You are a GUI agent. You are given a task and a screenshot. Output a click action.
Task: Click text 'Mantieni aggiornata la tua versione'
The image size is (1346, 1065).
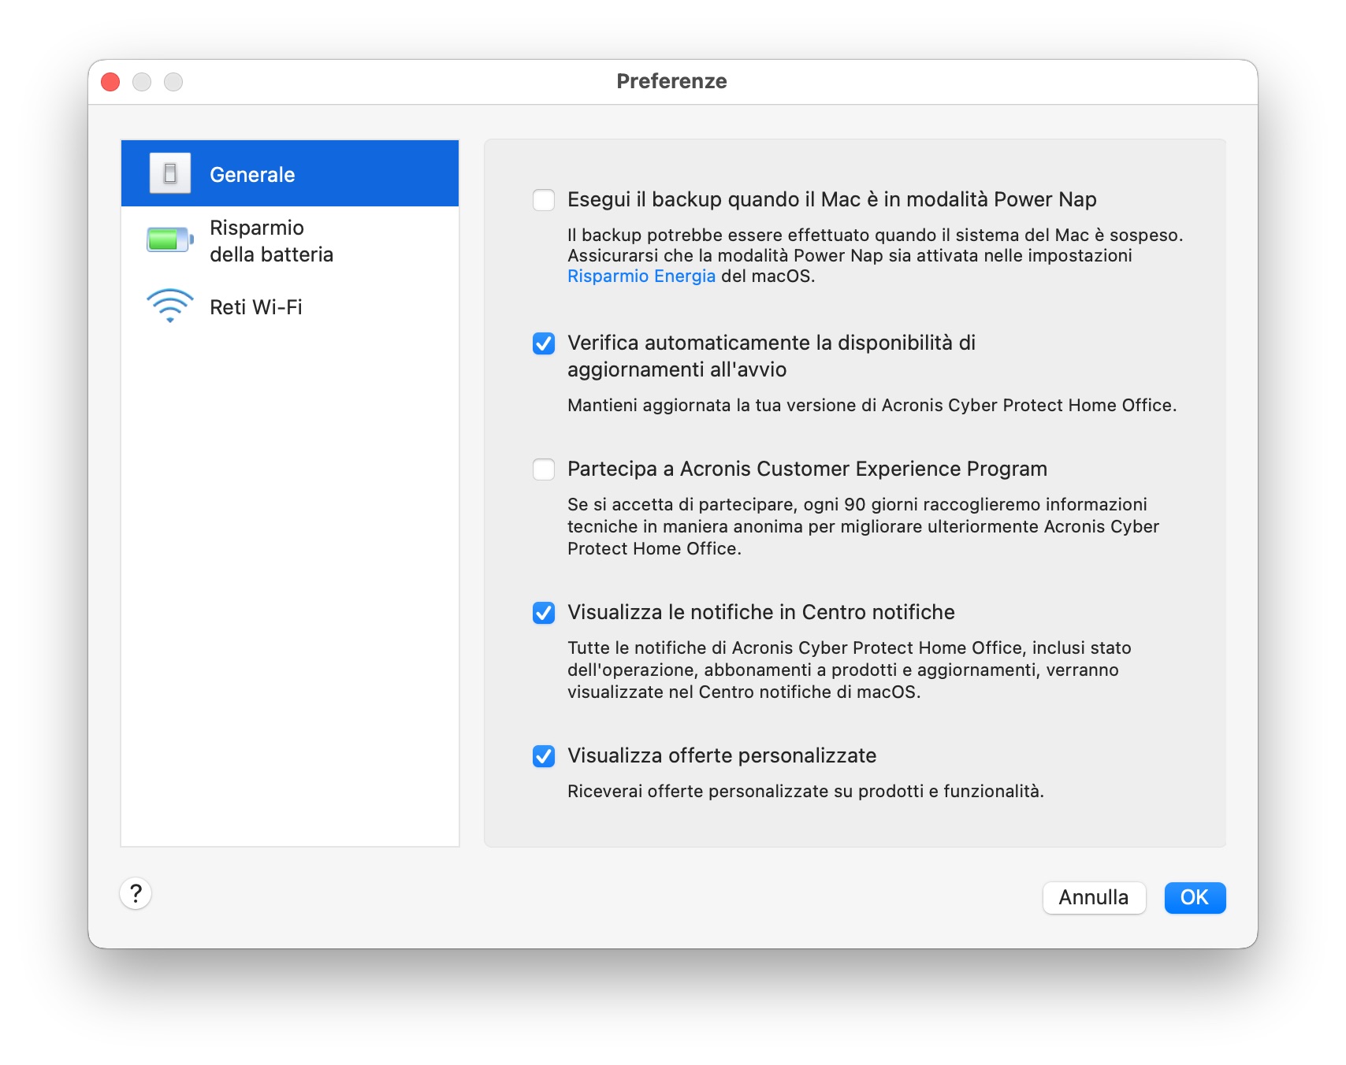[x=712, y=405]
